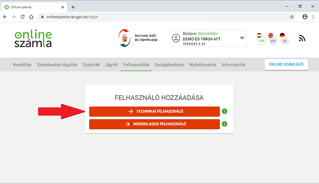Image resolution: width=319 pixels, height=184 pixels.
Task: Maximize the browser window
Action: [x=300, y=7]
